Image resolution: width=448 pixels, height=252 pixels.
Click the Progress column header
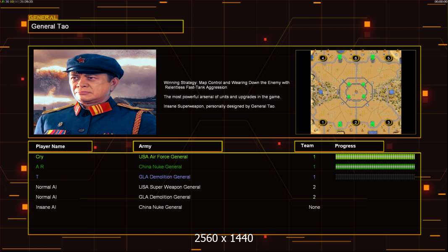[345, 146]
